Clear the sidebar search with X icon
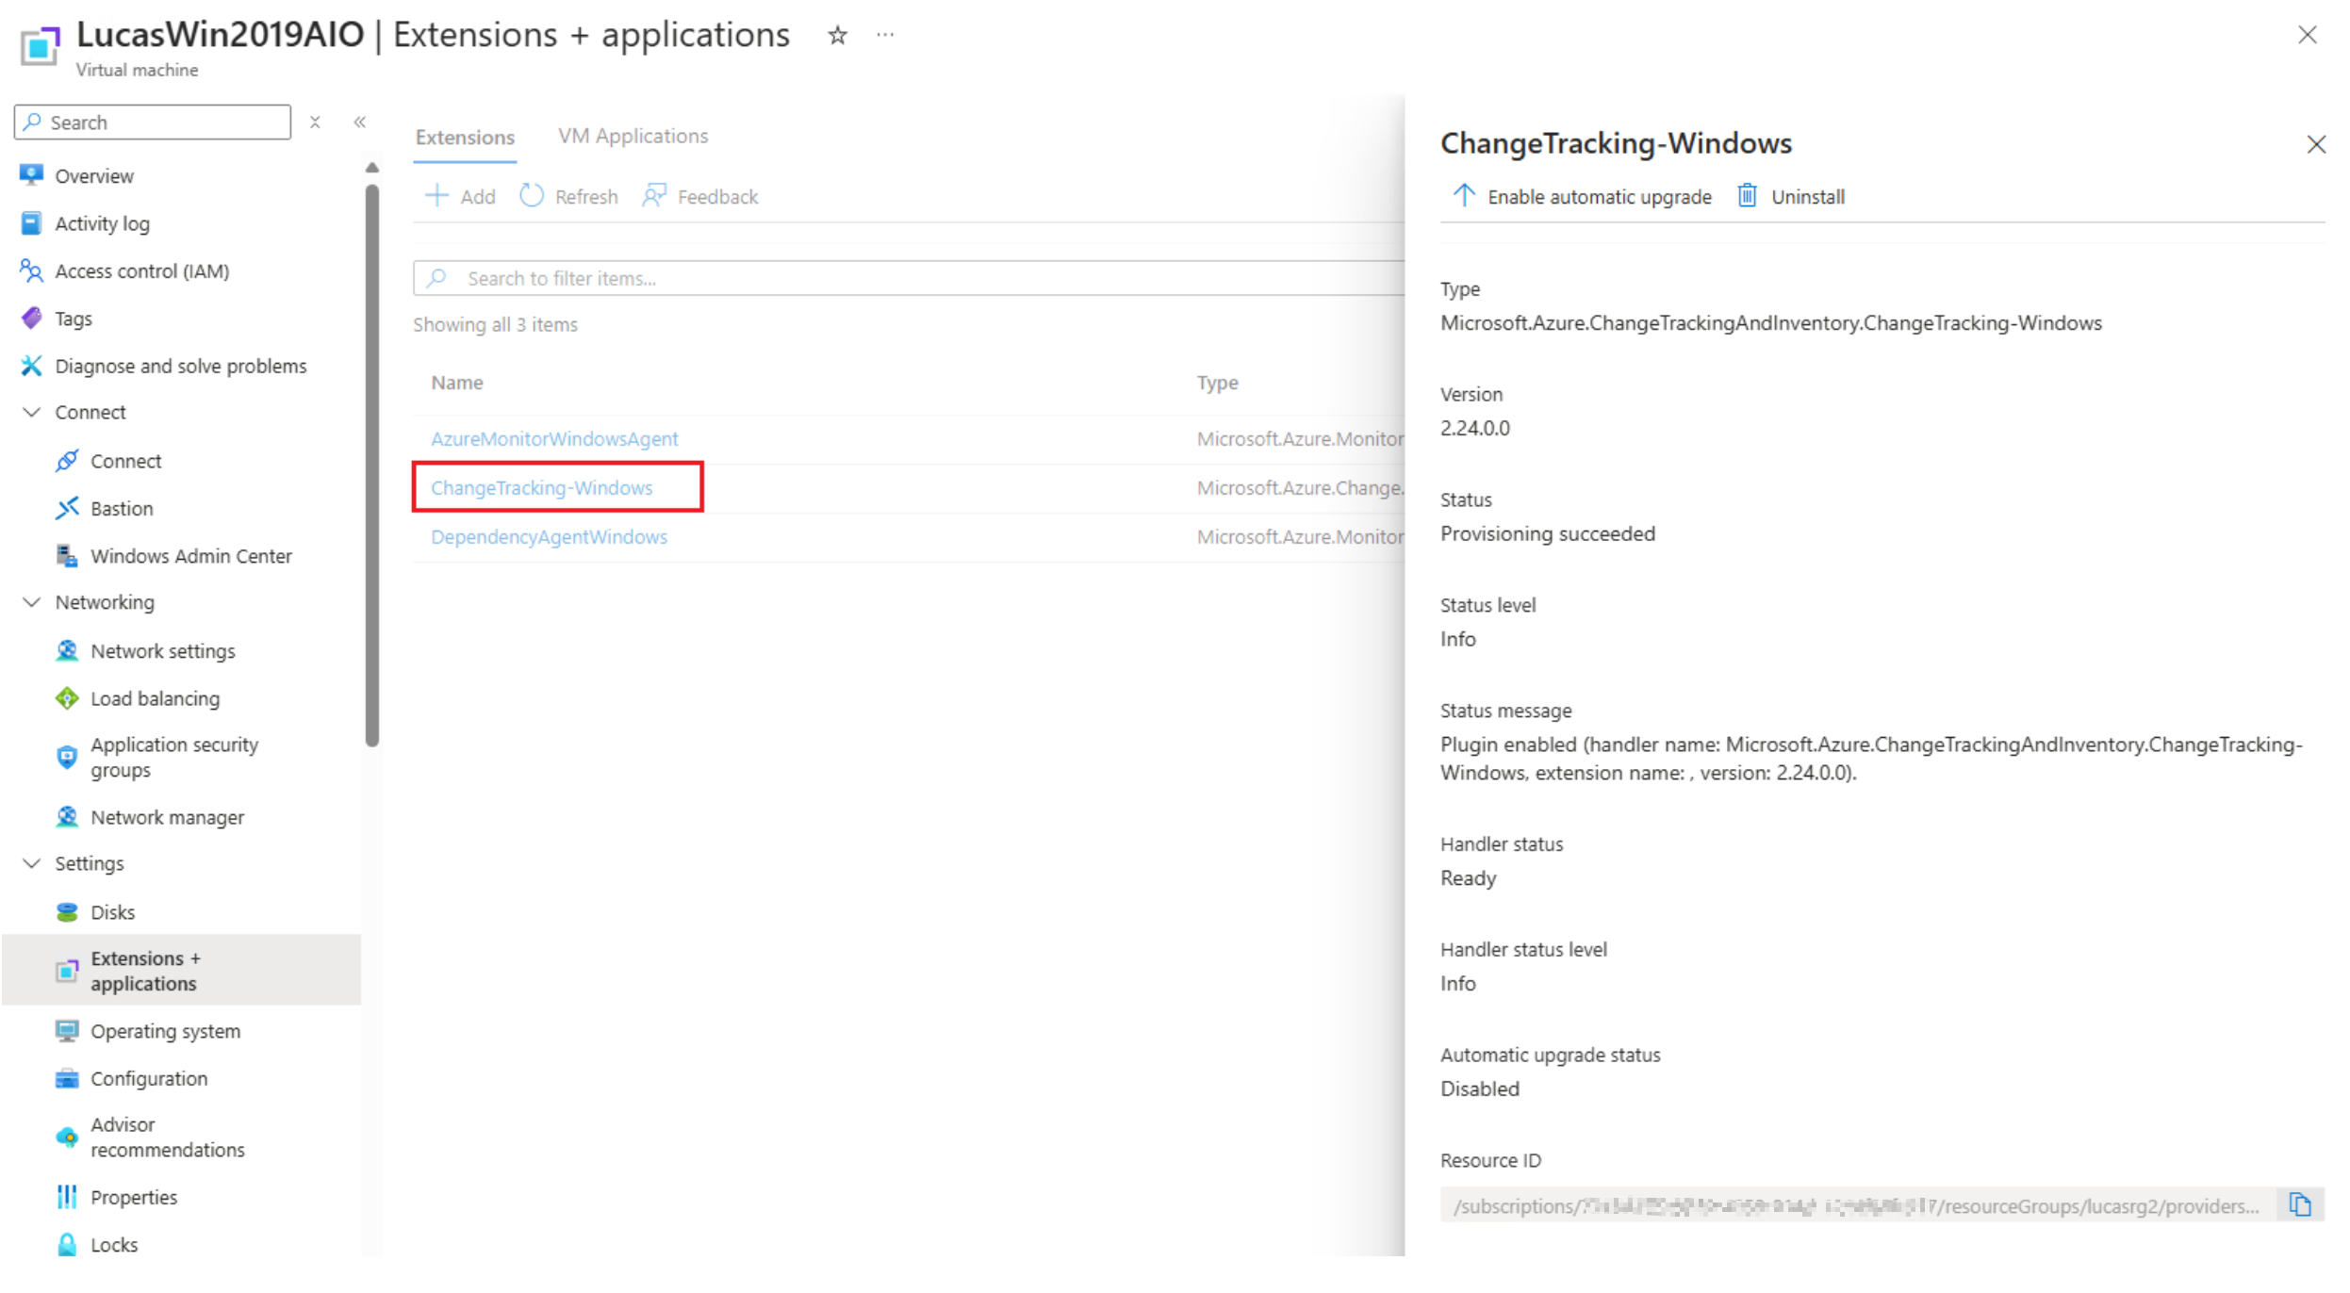This screenshot has width=2350, height=1293. [315, 123]
